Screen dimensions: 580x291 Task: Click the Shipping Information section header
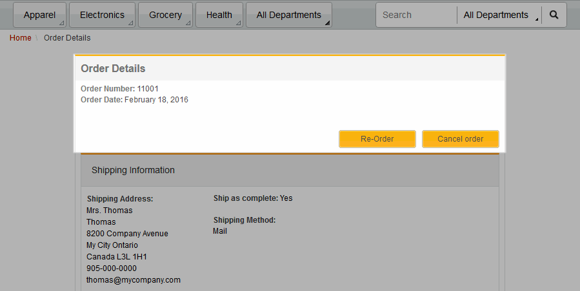point(133,171)
